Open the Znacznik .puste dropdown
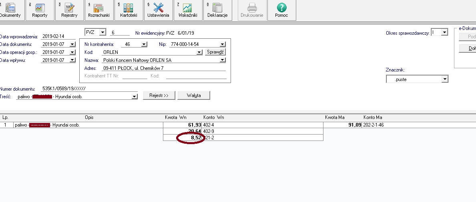The image size is (476, 202). [x=444, y=79]
